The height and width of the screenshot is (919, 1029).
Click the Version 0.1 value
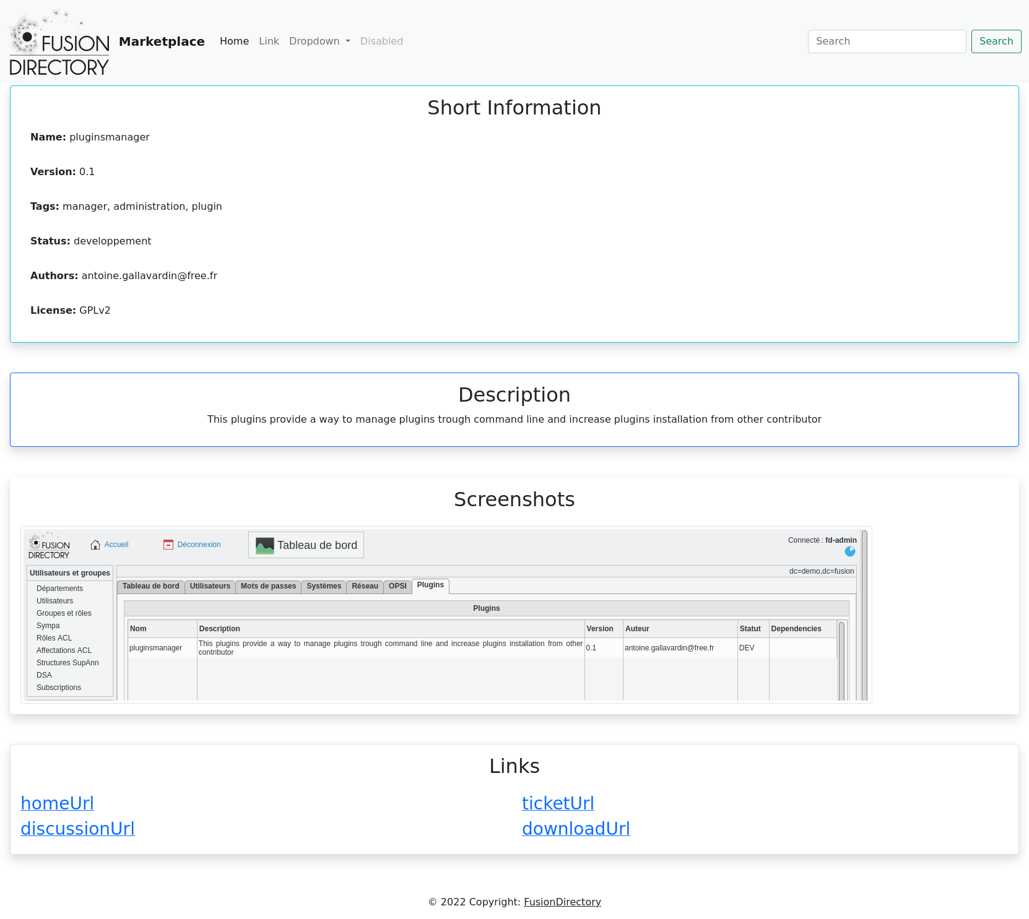(87, 172)
